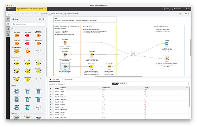
Task: Pick the Table Splitter node
Action: click(39, 72)
